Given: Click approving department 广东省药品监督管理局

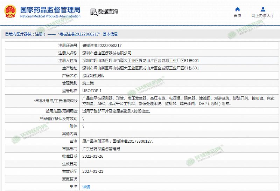Looking at the screenshot, I should click(101, 149).
